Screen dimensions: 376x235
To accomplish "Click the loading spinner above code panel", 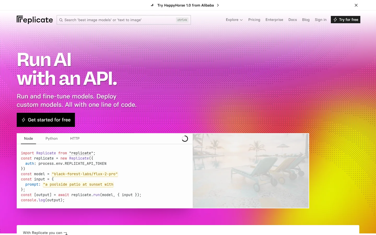I will (x=185, y=139).
